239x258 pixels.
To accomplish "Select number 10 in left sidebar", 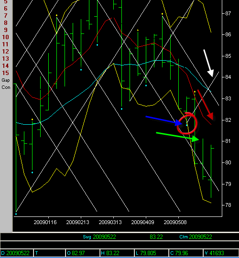I will coord(5,37).
